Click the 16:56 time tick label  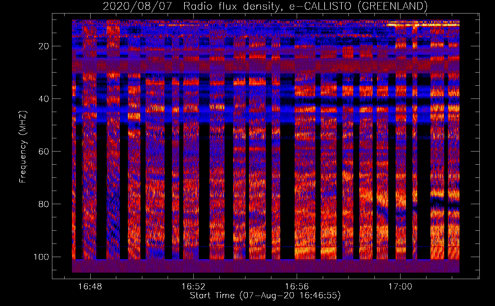(x=297, y=287)
